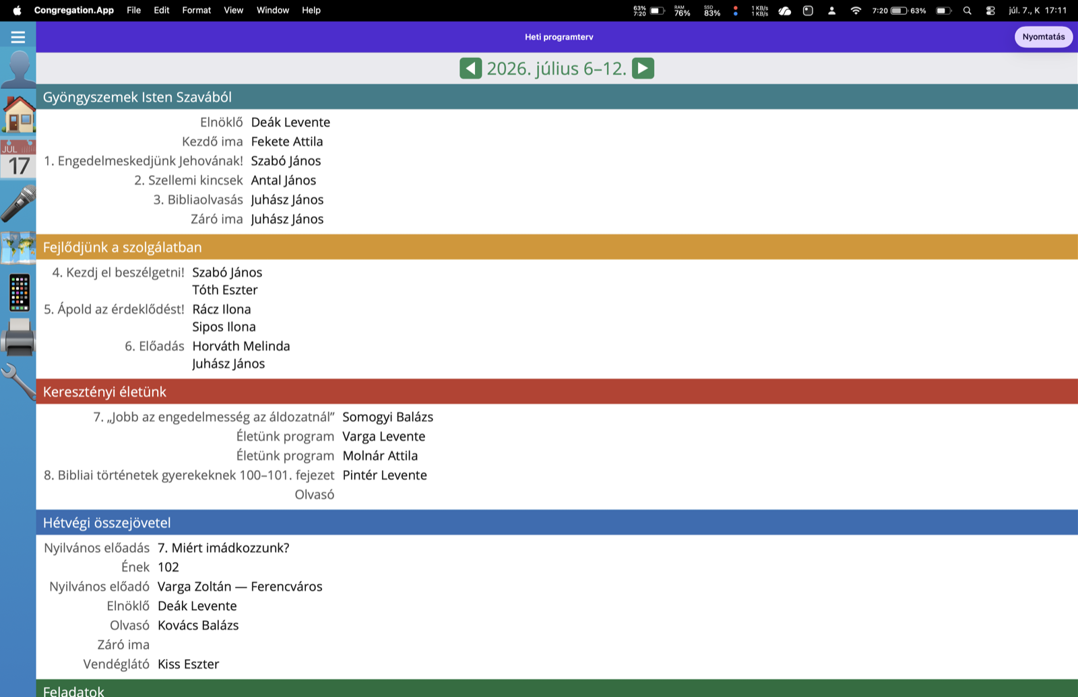Click the user account icon in menu bar
The height and width of the screenshot is (697, 1078).
coord(832,10)
